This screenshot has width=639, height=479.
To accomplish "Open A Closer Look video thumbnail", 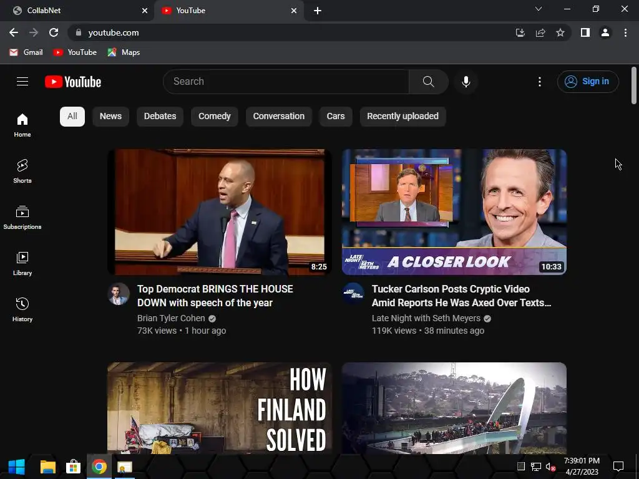I will pos(454,212).
